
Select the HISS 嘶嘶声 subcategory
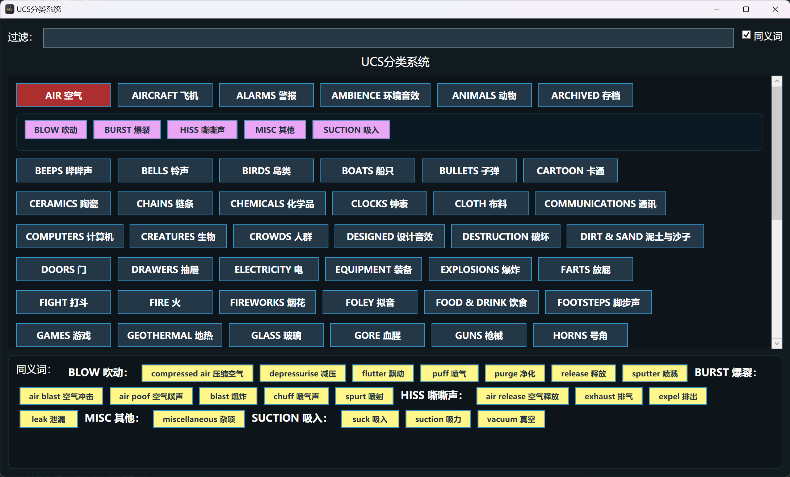(x=202, y=130)
